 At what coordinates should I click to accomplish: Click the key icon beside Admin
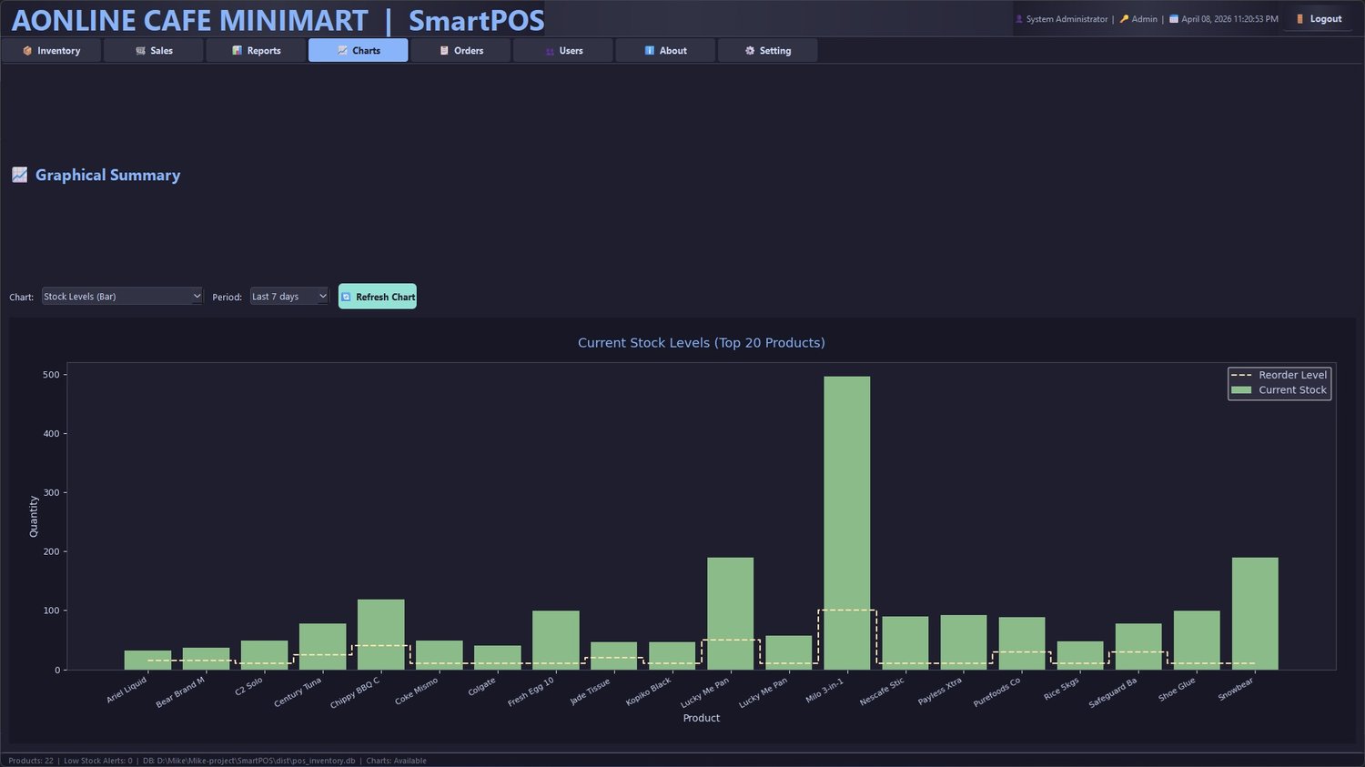1125,19
